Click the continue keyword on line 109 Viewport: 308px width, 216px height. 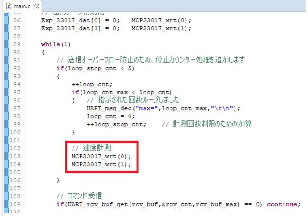pyautogui.click(x=283, y=204)
